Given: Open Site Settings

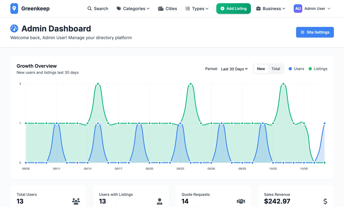Looking at the screenshot, I should 315,32.
